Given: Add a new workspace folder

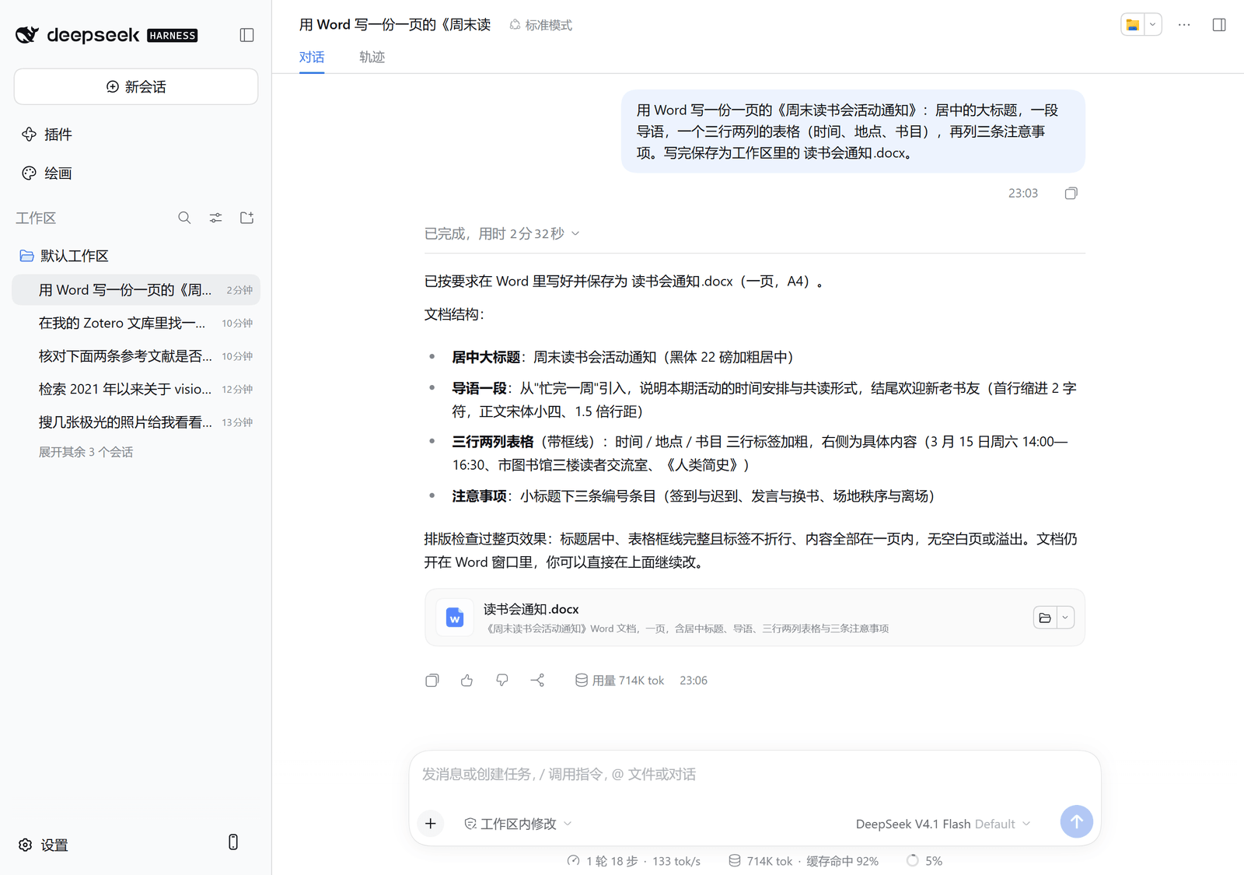Looking at the screenshot, I should (246, 218).
